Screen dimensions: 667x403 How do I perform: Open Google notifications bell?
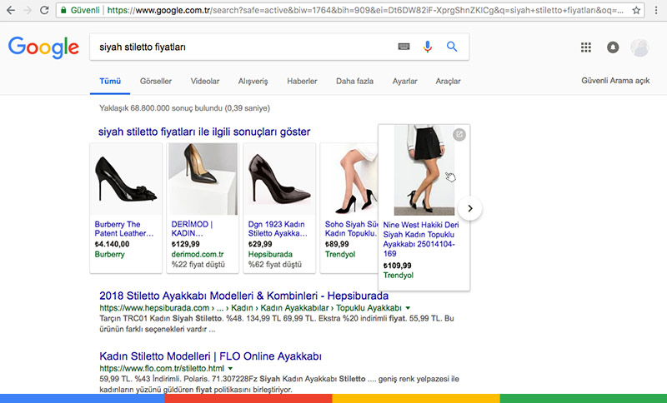click(x=613, y=47)
